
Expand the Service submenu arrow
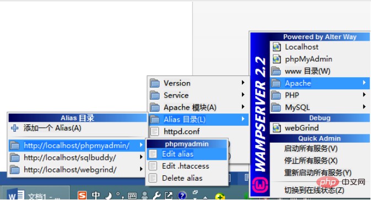(243, 95)
